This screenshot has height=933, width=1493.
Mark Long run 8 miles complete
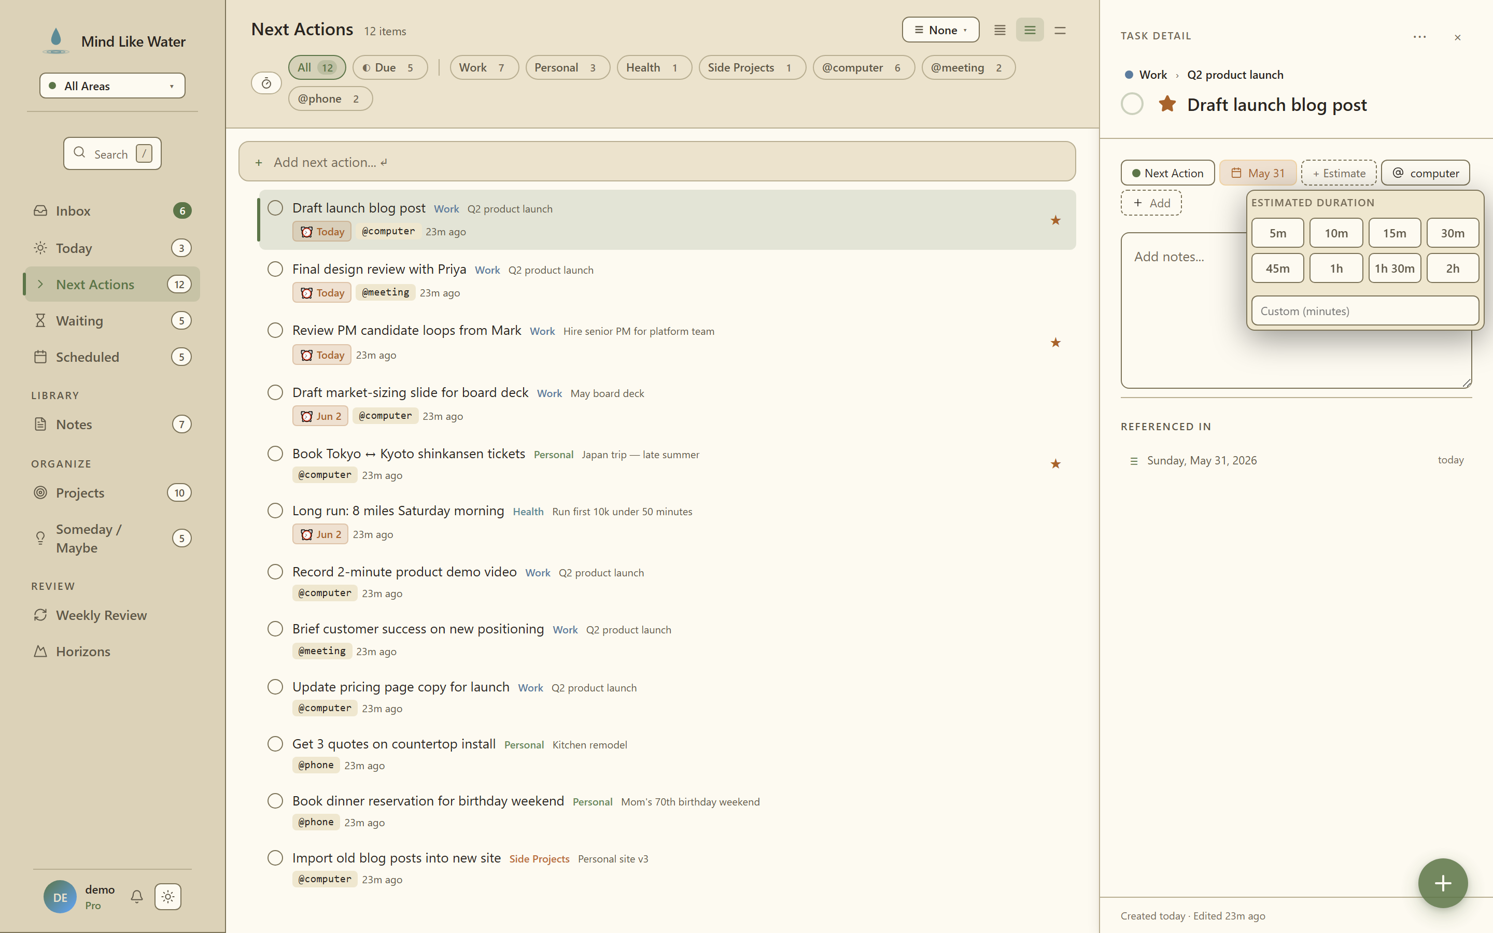click(x=275, y=511)
